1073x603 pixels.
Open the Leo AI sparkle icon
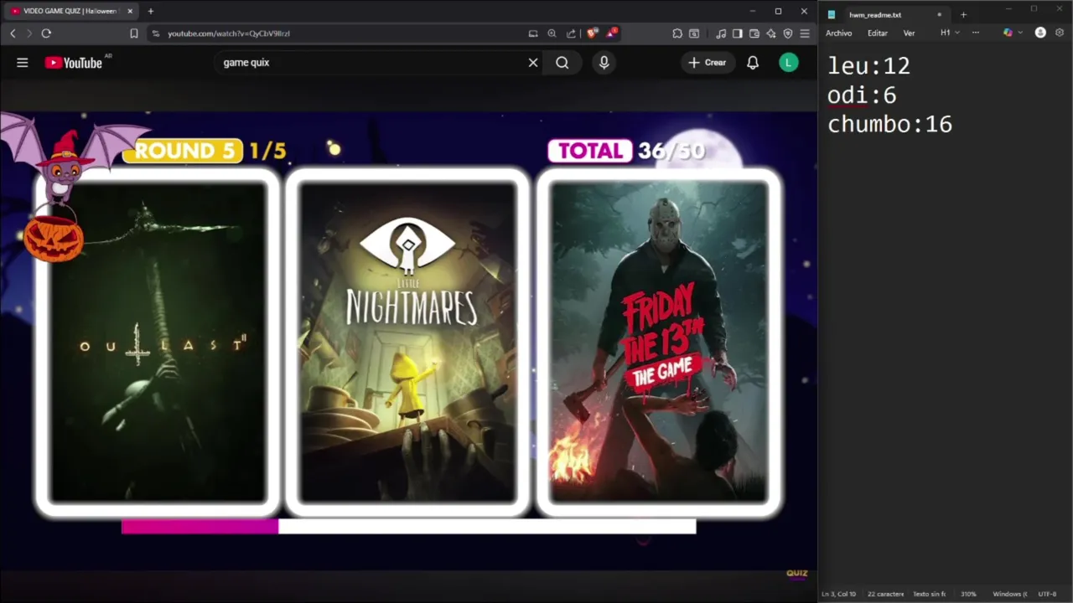(771, 33)
